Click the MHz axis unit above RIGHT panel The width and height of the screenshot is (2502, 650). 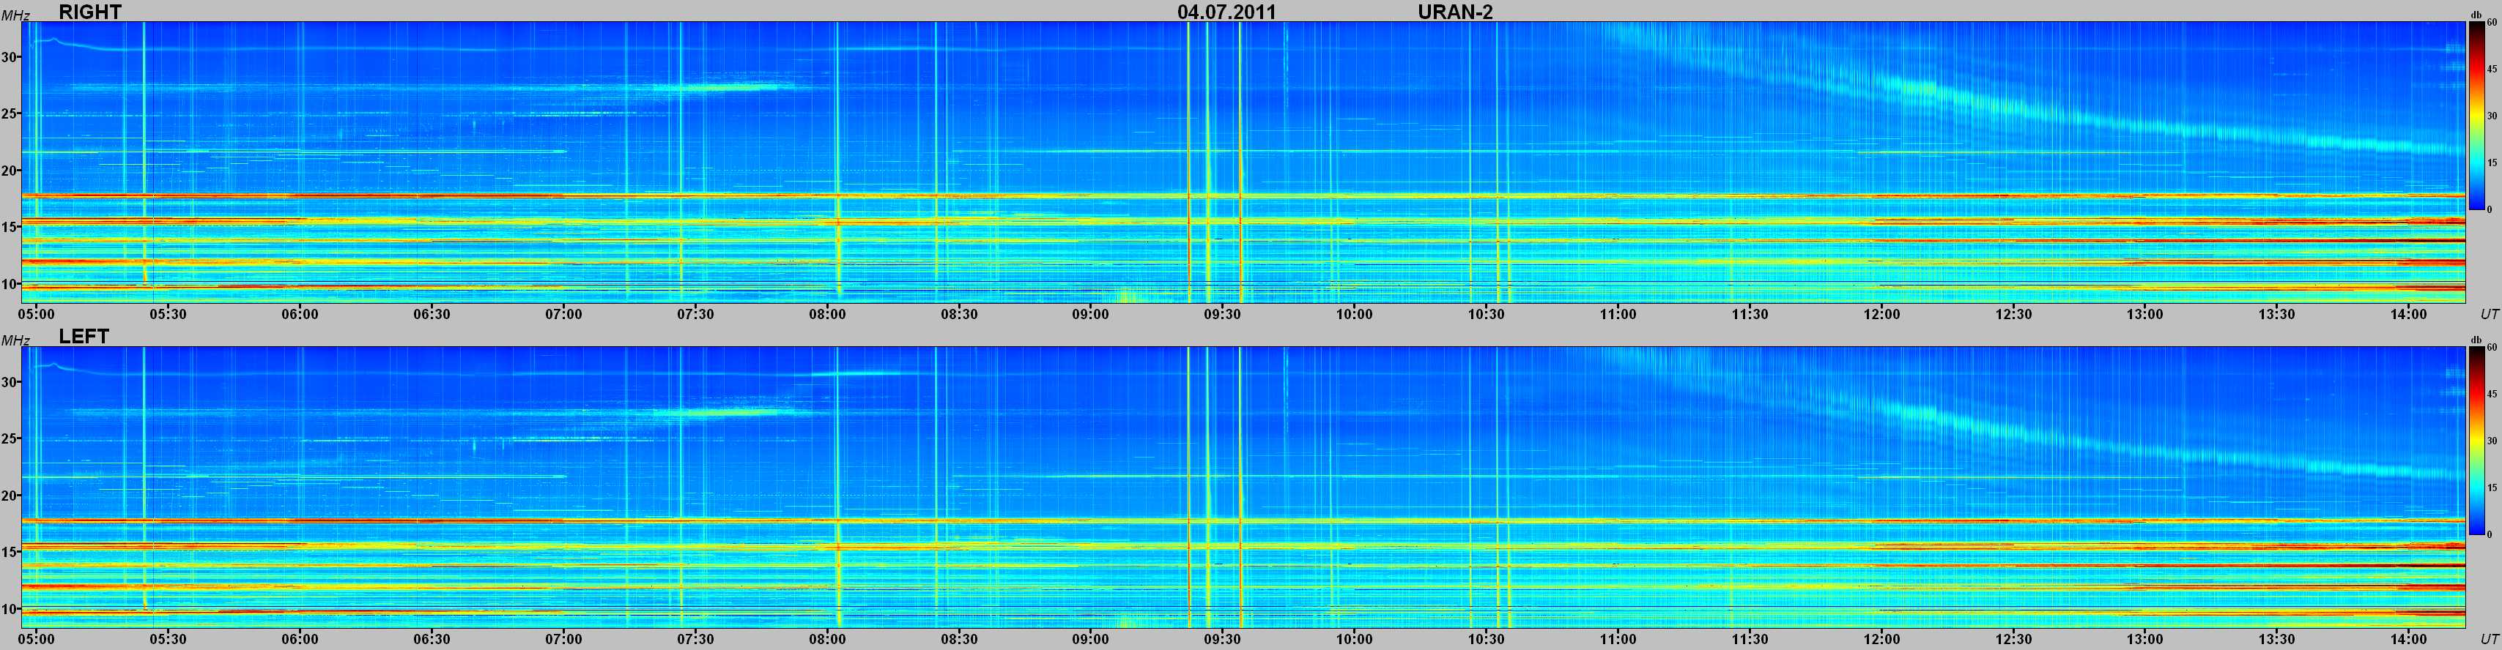tap(15, 15)
